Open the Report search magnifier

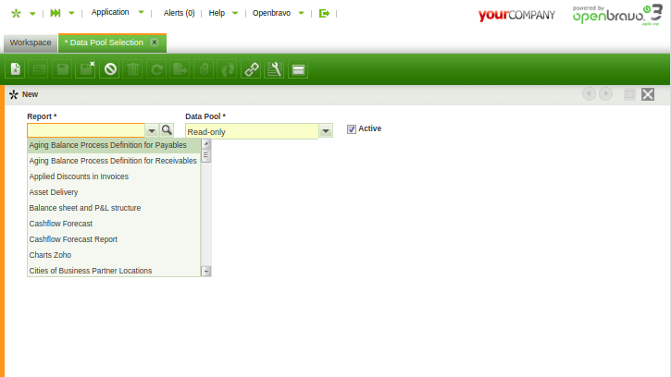(167, 130)
